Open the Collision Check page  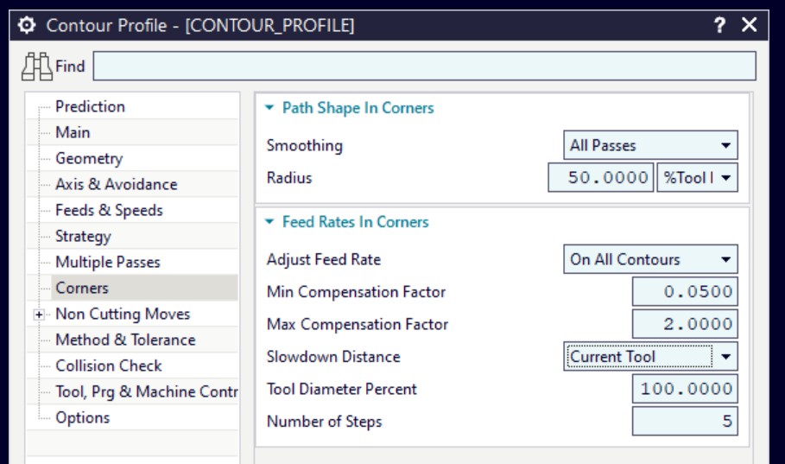coord(109,365)
